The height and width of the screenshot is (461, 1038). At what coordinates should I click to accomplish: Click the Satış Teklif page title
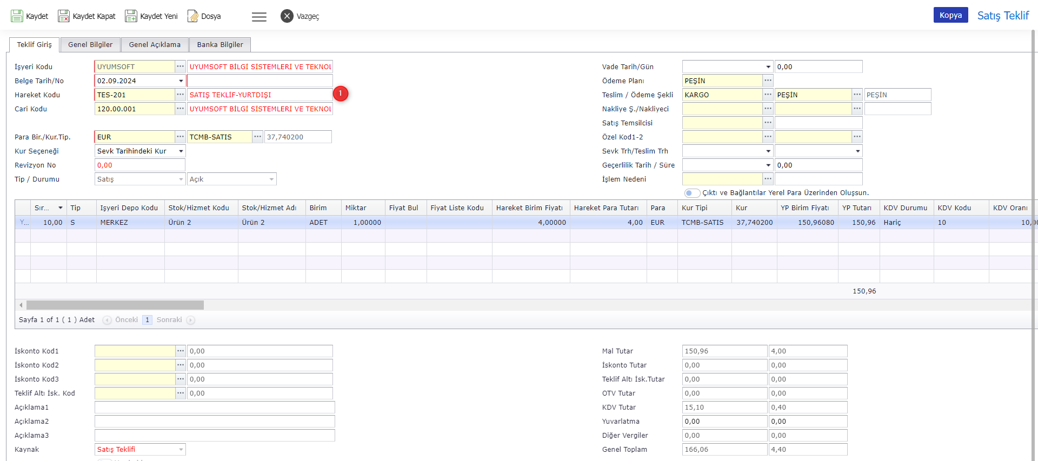click(x=1003, y=16)
